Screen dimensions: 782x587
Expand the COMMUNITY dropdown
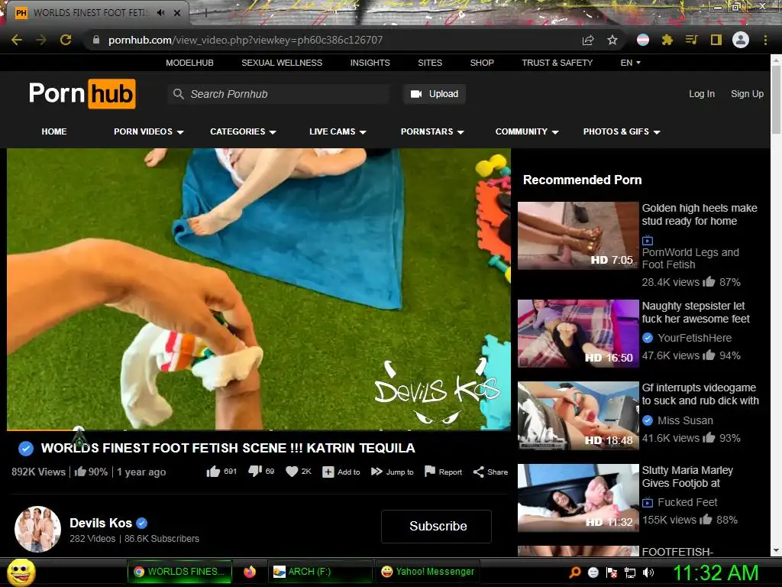pyautogui.click(x=527, y=131)
